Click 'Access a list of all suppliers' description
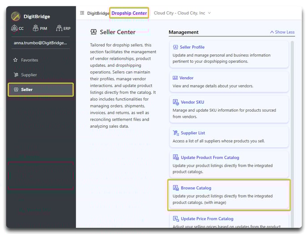Screen dimensions: 308x234 coord(218,141)
